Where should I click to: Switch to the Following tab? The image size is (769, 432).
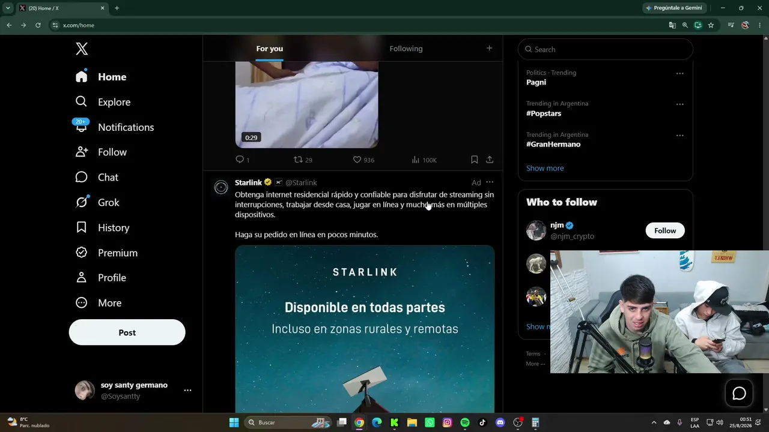(406, 49)
